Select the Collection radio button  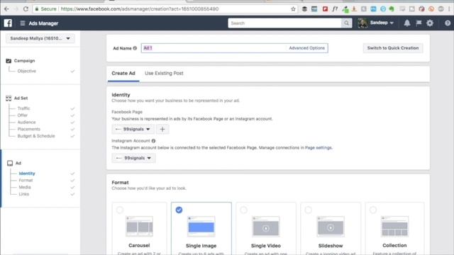(x=373, y=210)
